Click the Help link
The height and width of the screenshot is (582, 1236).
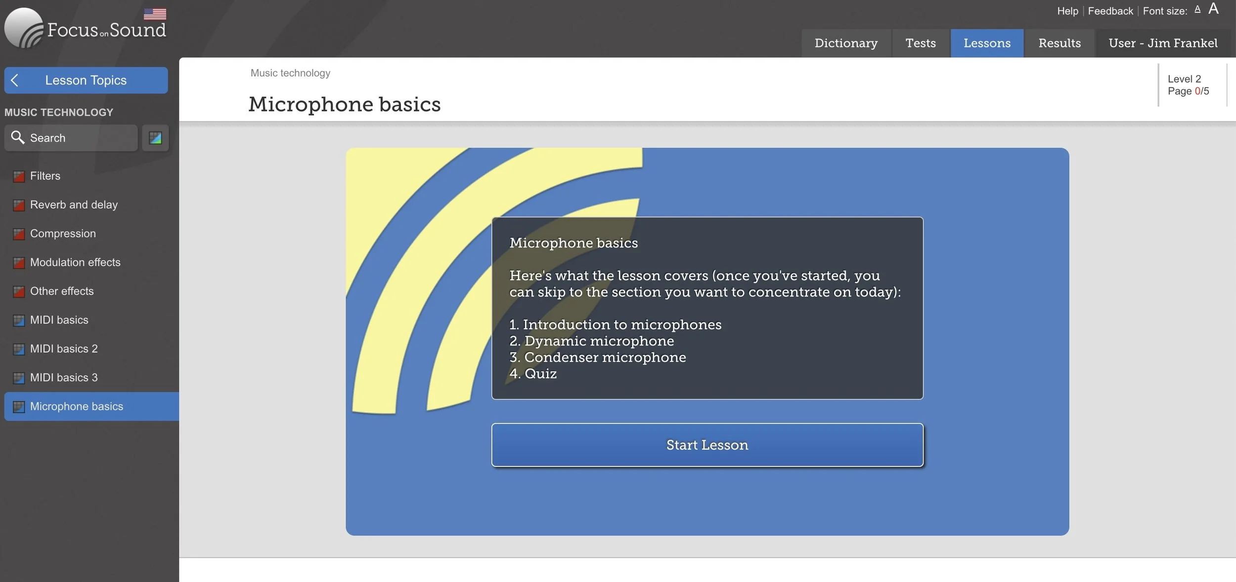[1067, 11]
